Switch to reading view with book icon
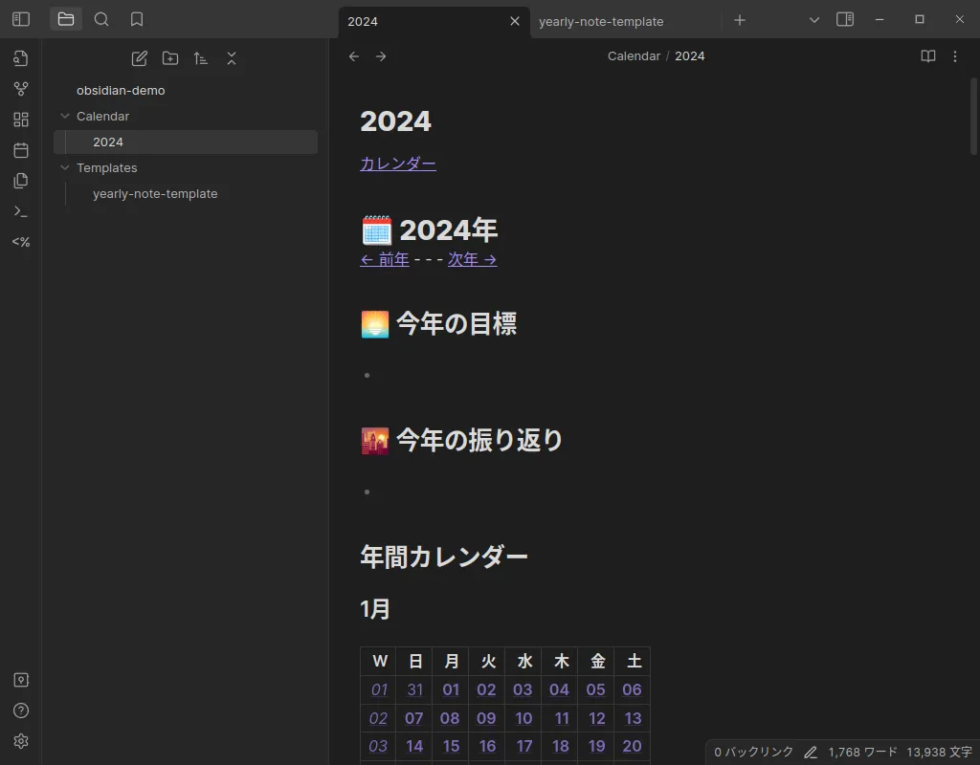The width and height of the screenshot is (980, 765). (x=927, y=56)
